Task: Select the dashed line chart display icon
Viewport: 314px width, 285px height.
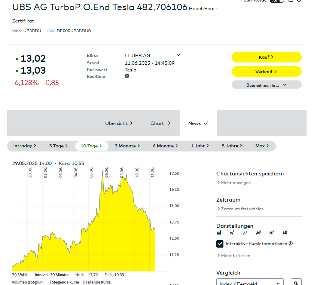Action: 245,233
